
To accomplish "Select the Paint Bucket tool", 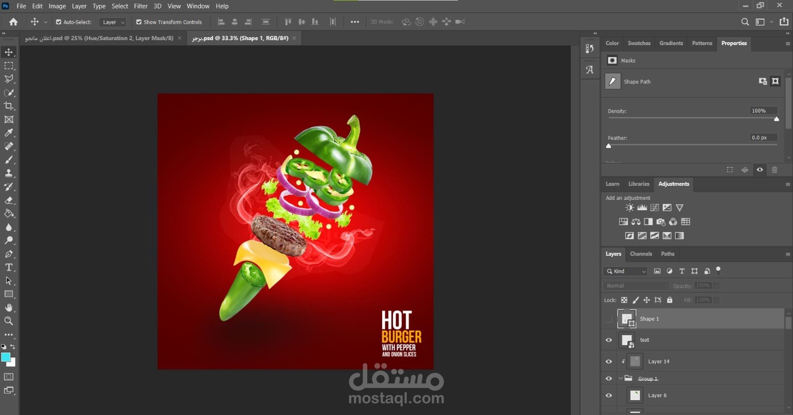I will pyautogui.click(x=9, y=214).
